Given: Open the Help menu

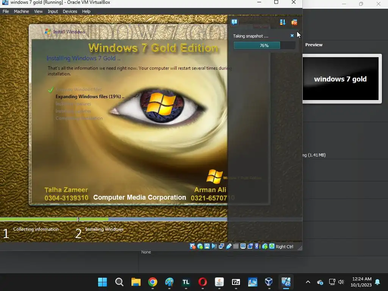Looking at the screenshot, I should pyautogui.click(x=86, y=11).
